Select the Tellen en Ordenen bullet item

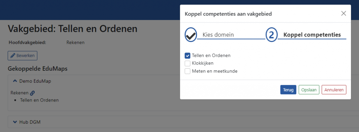point(39,100)
